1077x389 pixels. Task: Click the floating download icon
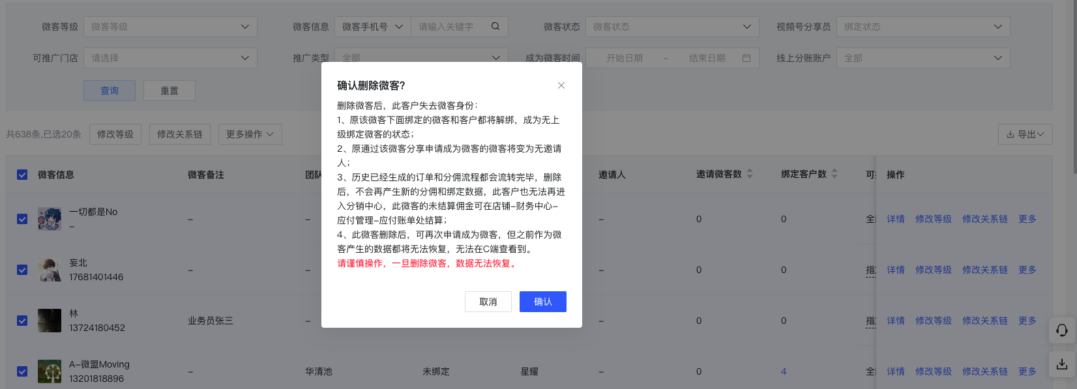[1062, 364]
